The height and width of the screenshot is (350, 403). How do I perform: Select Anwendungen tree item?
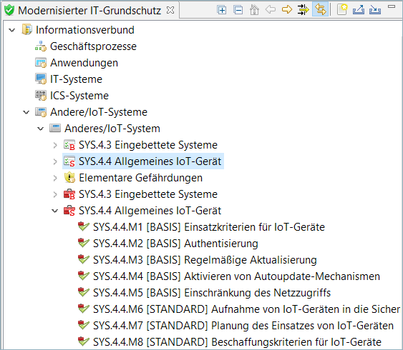coord(84,63)
